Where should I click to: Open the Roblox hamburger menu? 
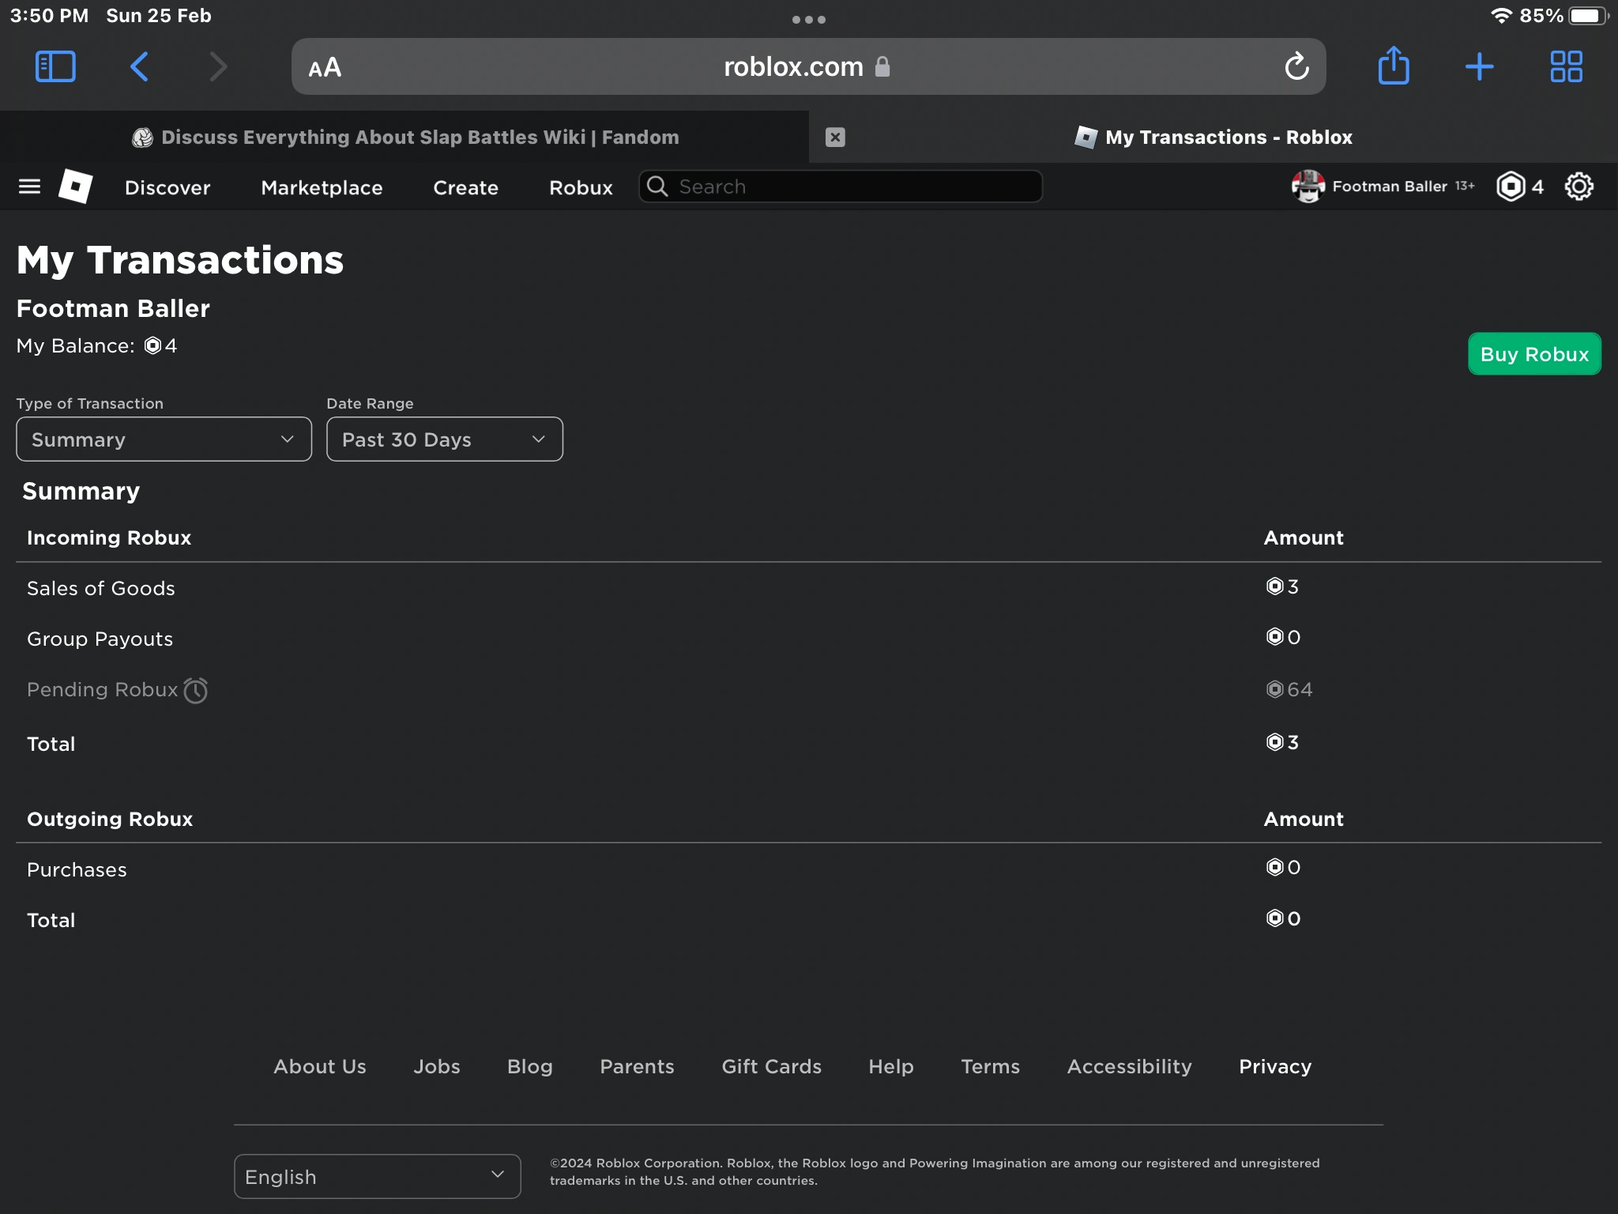click(x=29, y=187)
